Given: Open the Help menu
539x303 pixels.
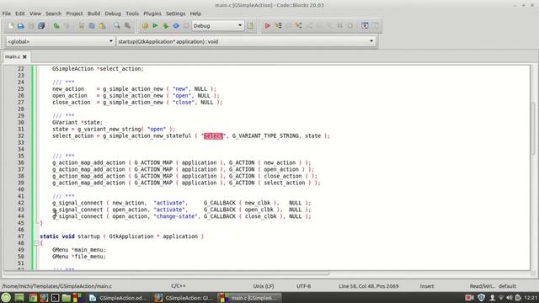Looking at the screenshot, I should (x=195, y=13).
